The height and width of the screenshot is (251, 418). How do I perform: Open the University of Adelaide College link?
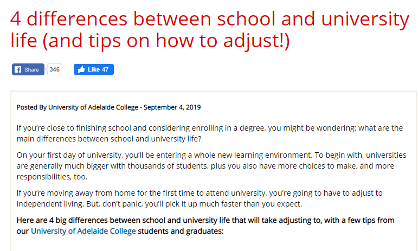[83, 231]
